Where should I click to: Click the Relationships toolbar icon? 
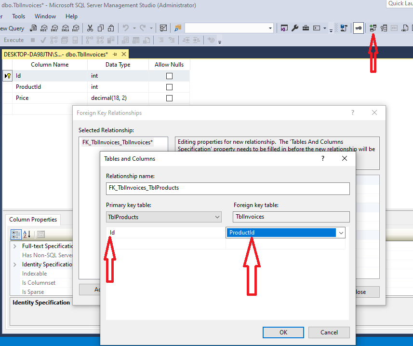373,28
